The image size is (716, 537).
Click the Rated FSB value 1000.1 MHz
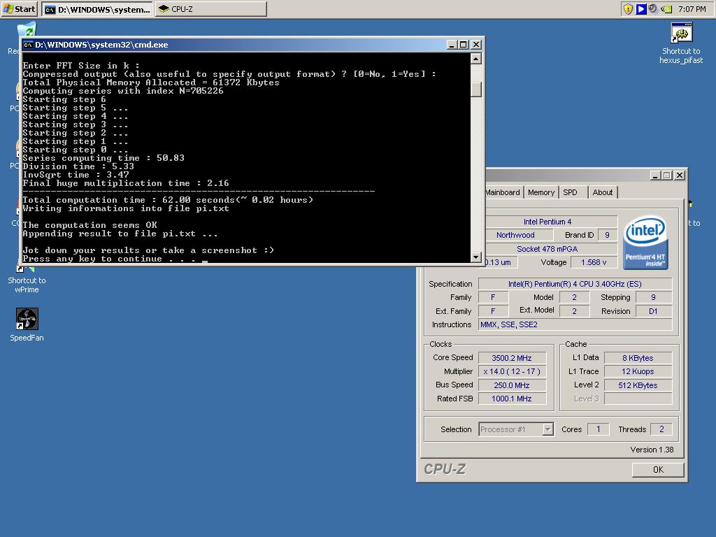pyautogui.click(x=511, y=399)
